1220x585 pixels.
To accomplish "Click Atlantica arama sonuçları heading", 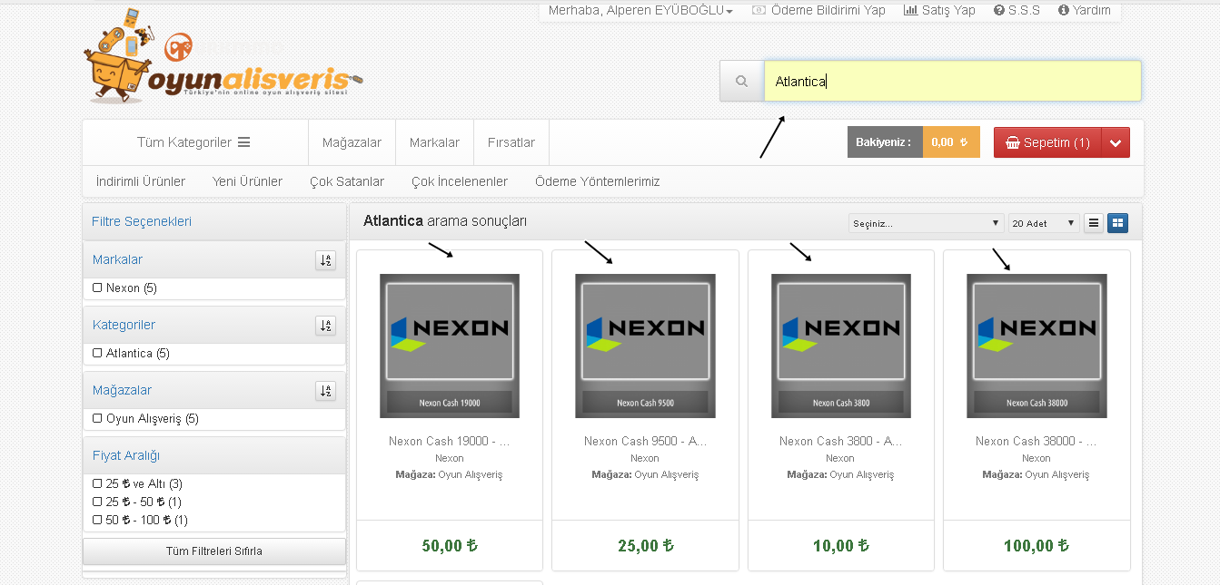I will (445, 221).
